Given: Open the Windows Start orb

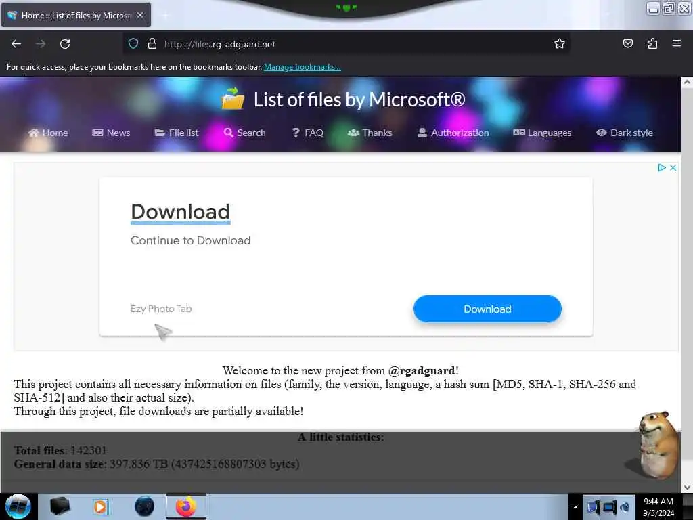Looking at the screenshot, I should point(18,506).
